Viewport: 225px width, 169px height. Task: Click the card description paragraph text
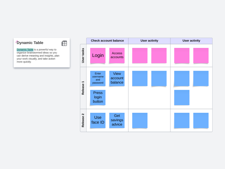pos(39,56)
